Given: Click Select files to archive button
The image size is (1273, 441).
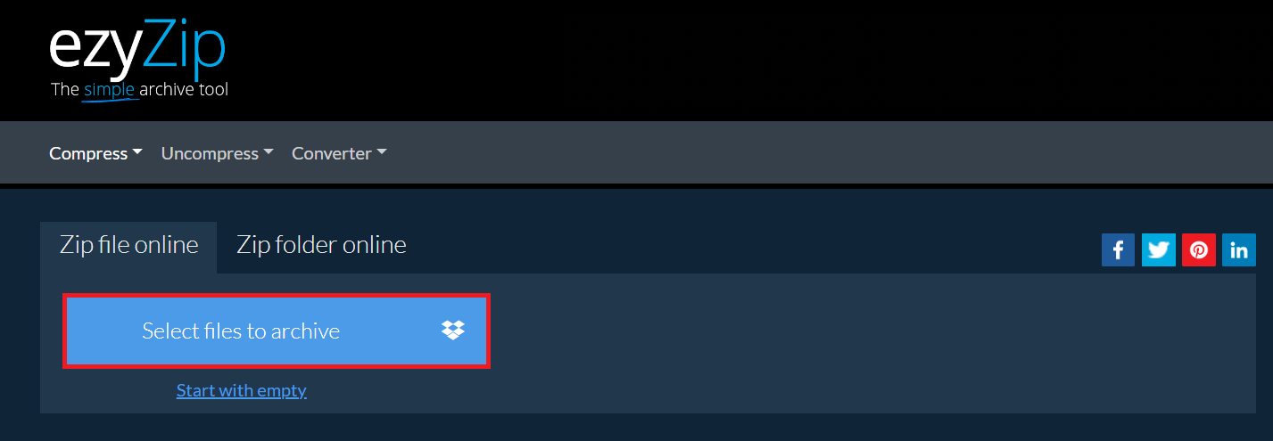Looking at the screenshot, I should [x=277, y=331].
